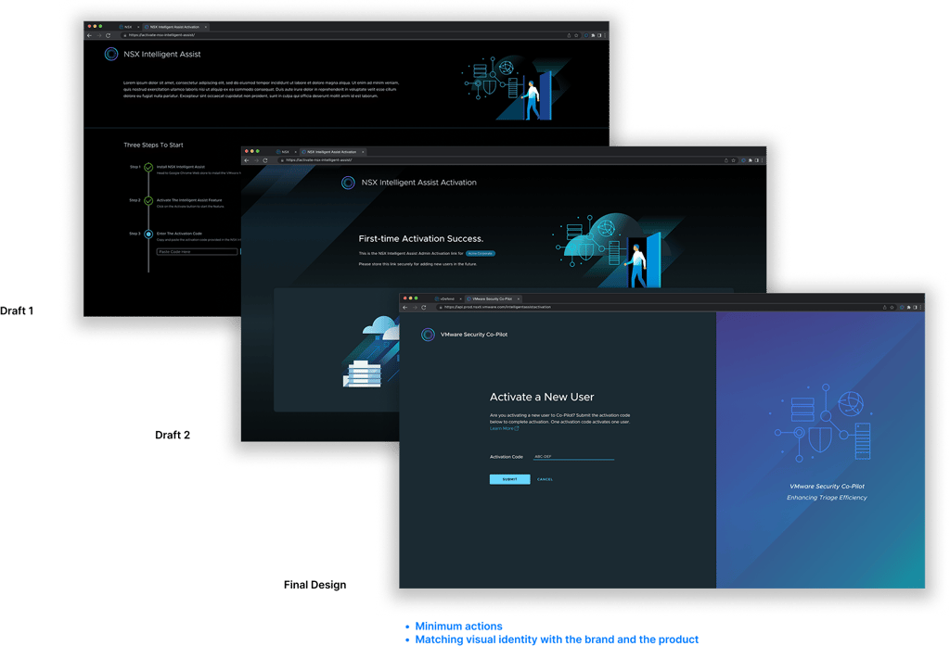Click the address bar in Draft 1 browser

(342, 35)
